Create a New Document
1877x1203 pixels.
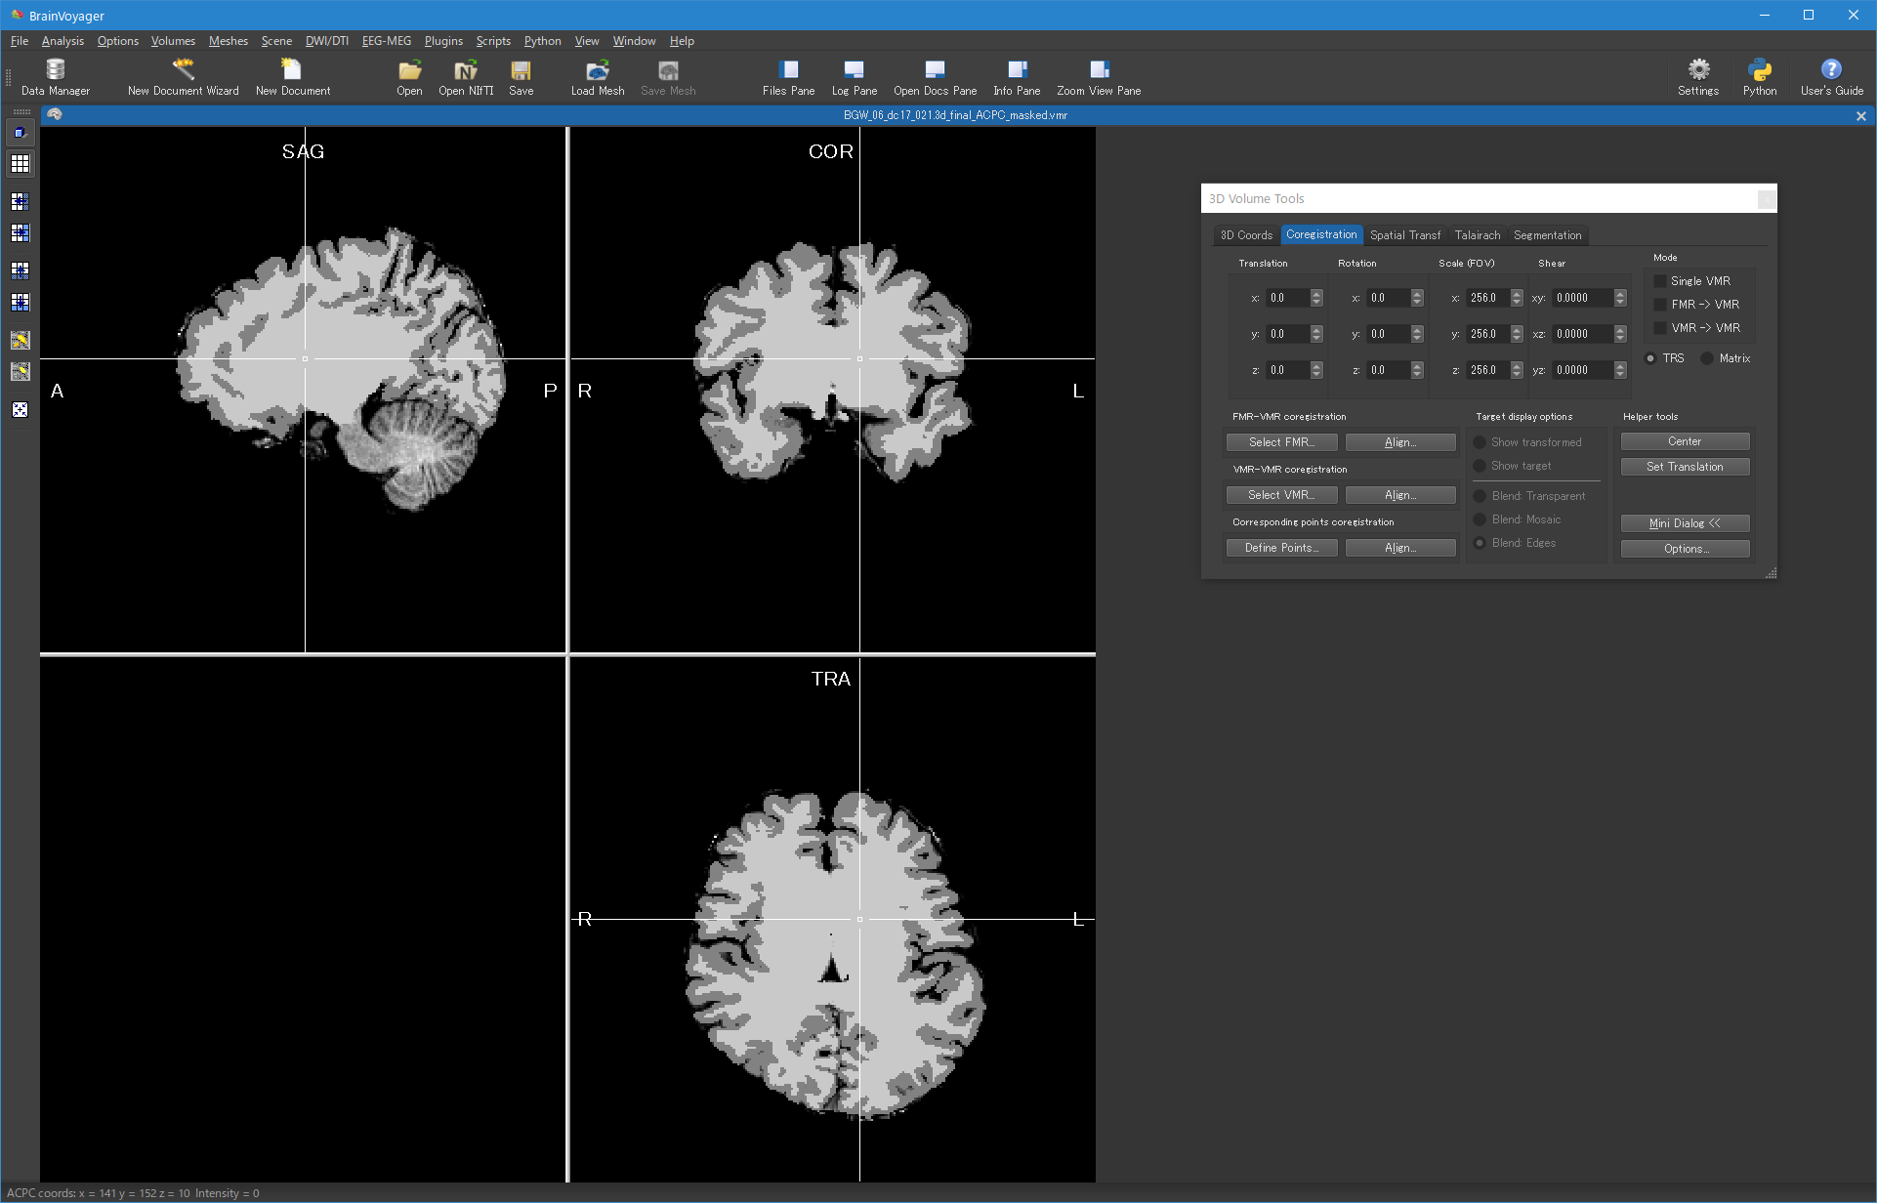click(x=292, y=76)
